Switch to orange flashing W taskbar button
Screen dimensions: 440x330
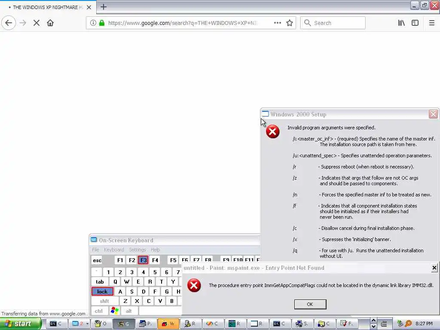pos(168,324)
